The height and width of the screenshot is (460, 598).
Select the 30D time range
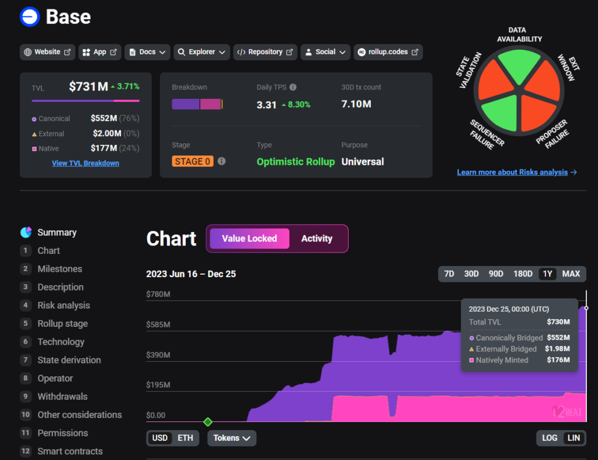click(471, 274)
